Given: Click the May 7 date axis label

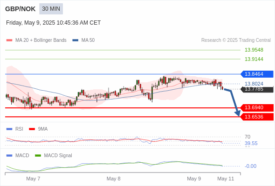Looking at the screenshot, I should pos(33,179).
